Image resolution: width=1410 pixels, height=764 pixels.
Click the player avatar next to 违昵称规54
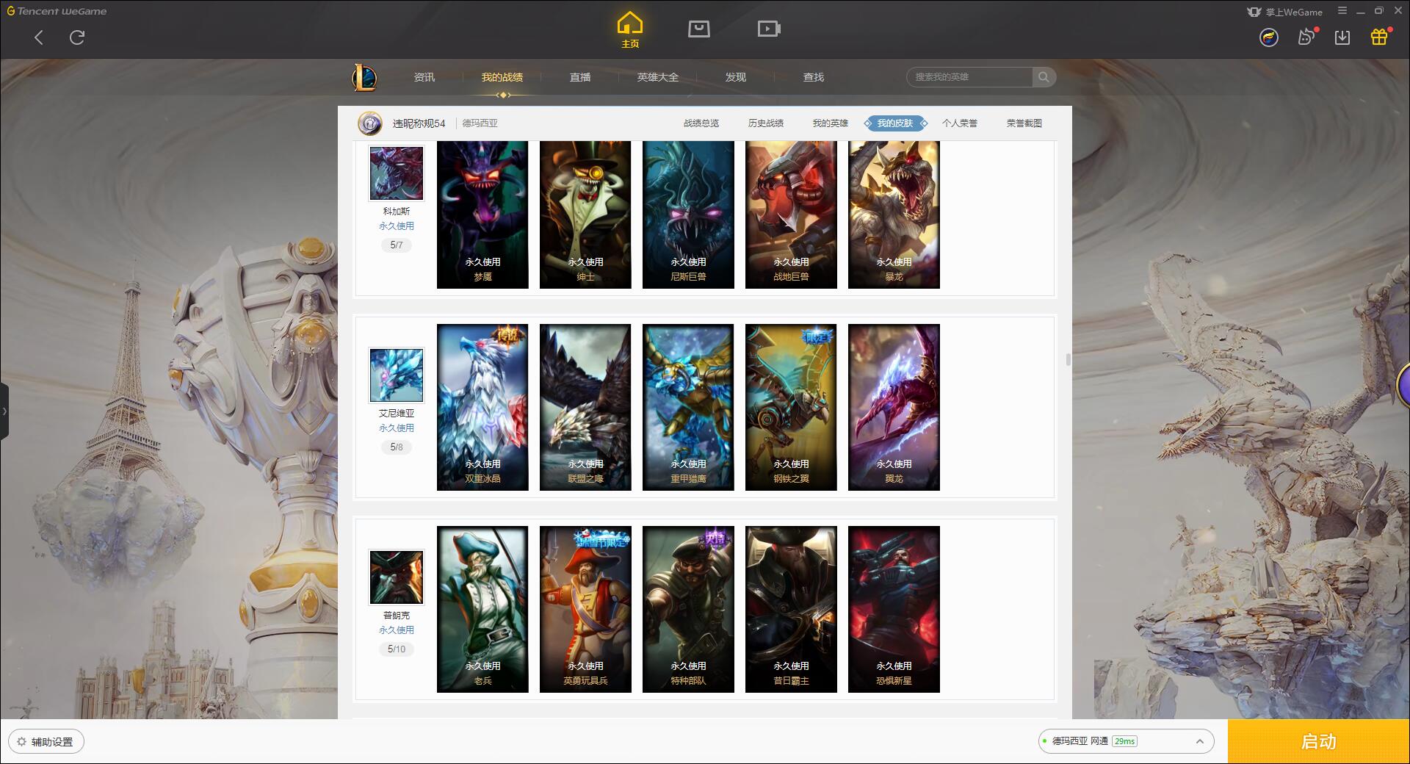coord(370,123)
